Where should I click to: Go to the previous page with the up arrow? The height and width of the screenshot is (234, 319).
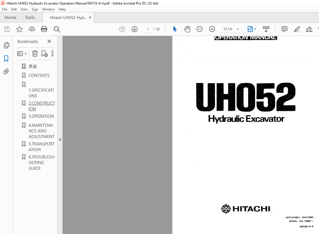[122, 29]
